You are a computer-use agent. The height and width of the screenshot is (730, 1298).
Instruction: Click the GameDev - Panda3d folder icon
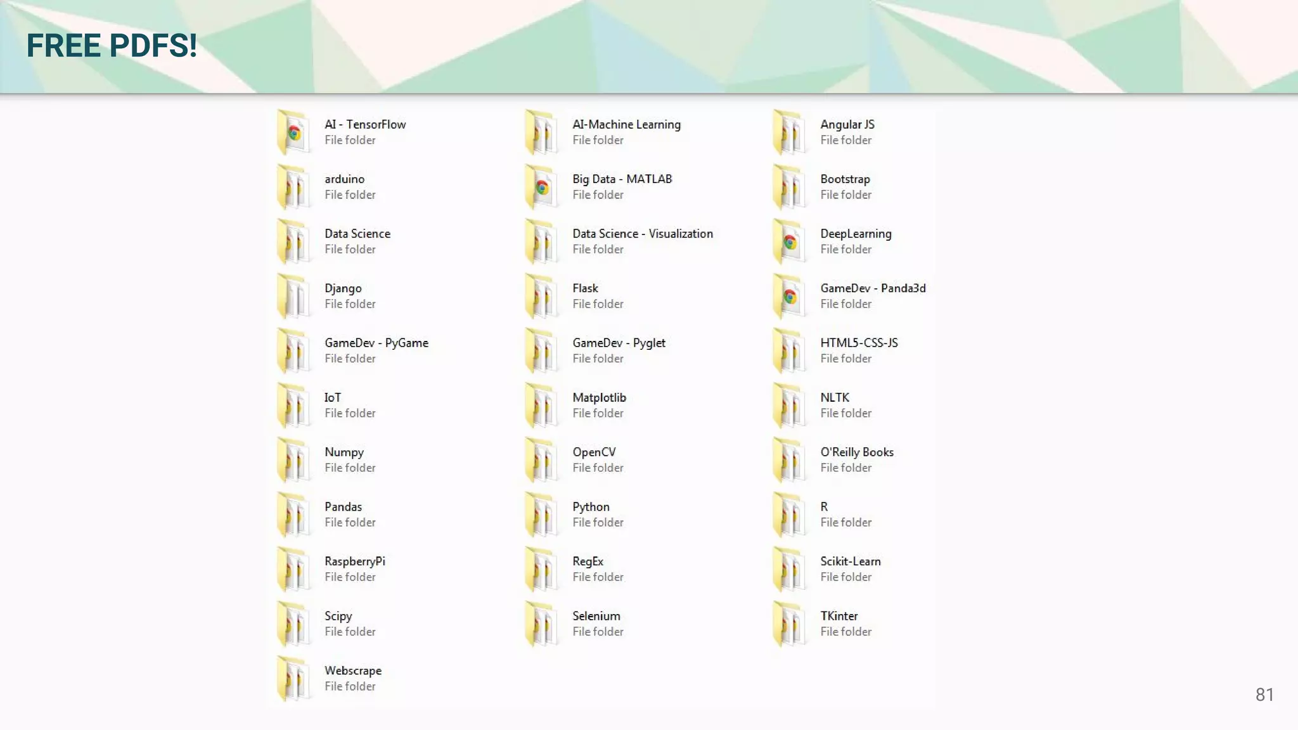(x=790, y=296)
